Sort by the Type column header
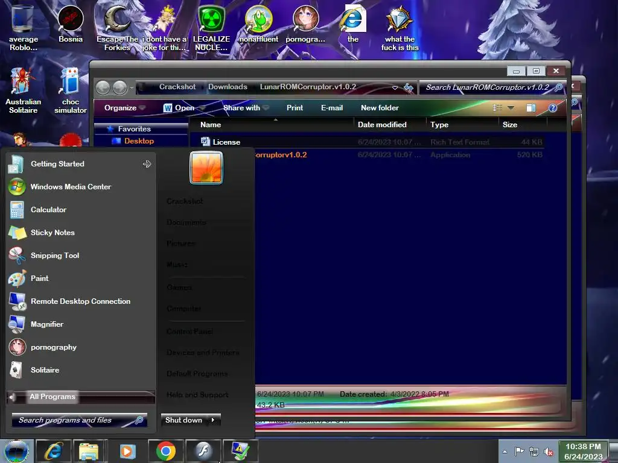 [x=462, y=125]
